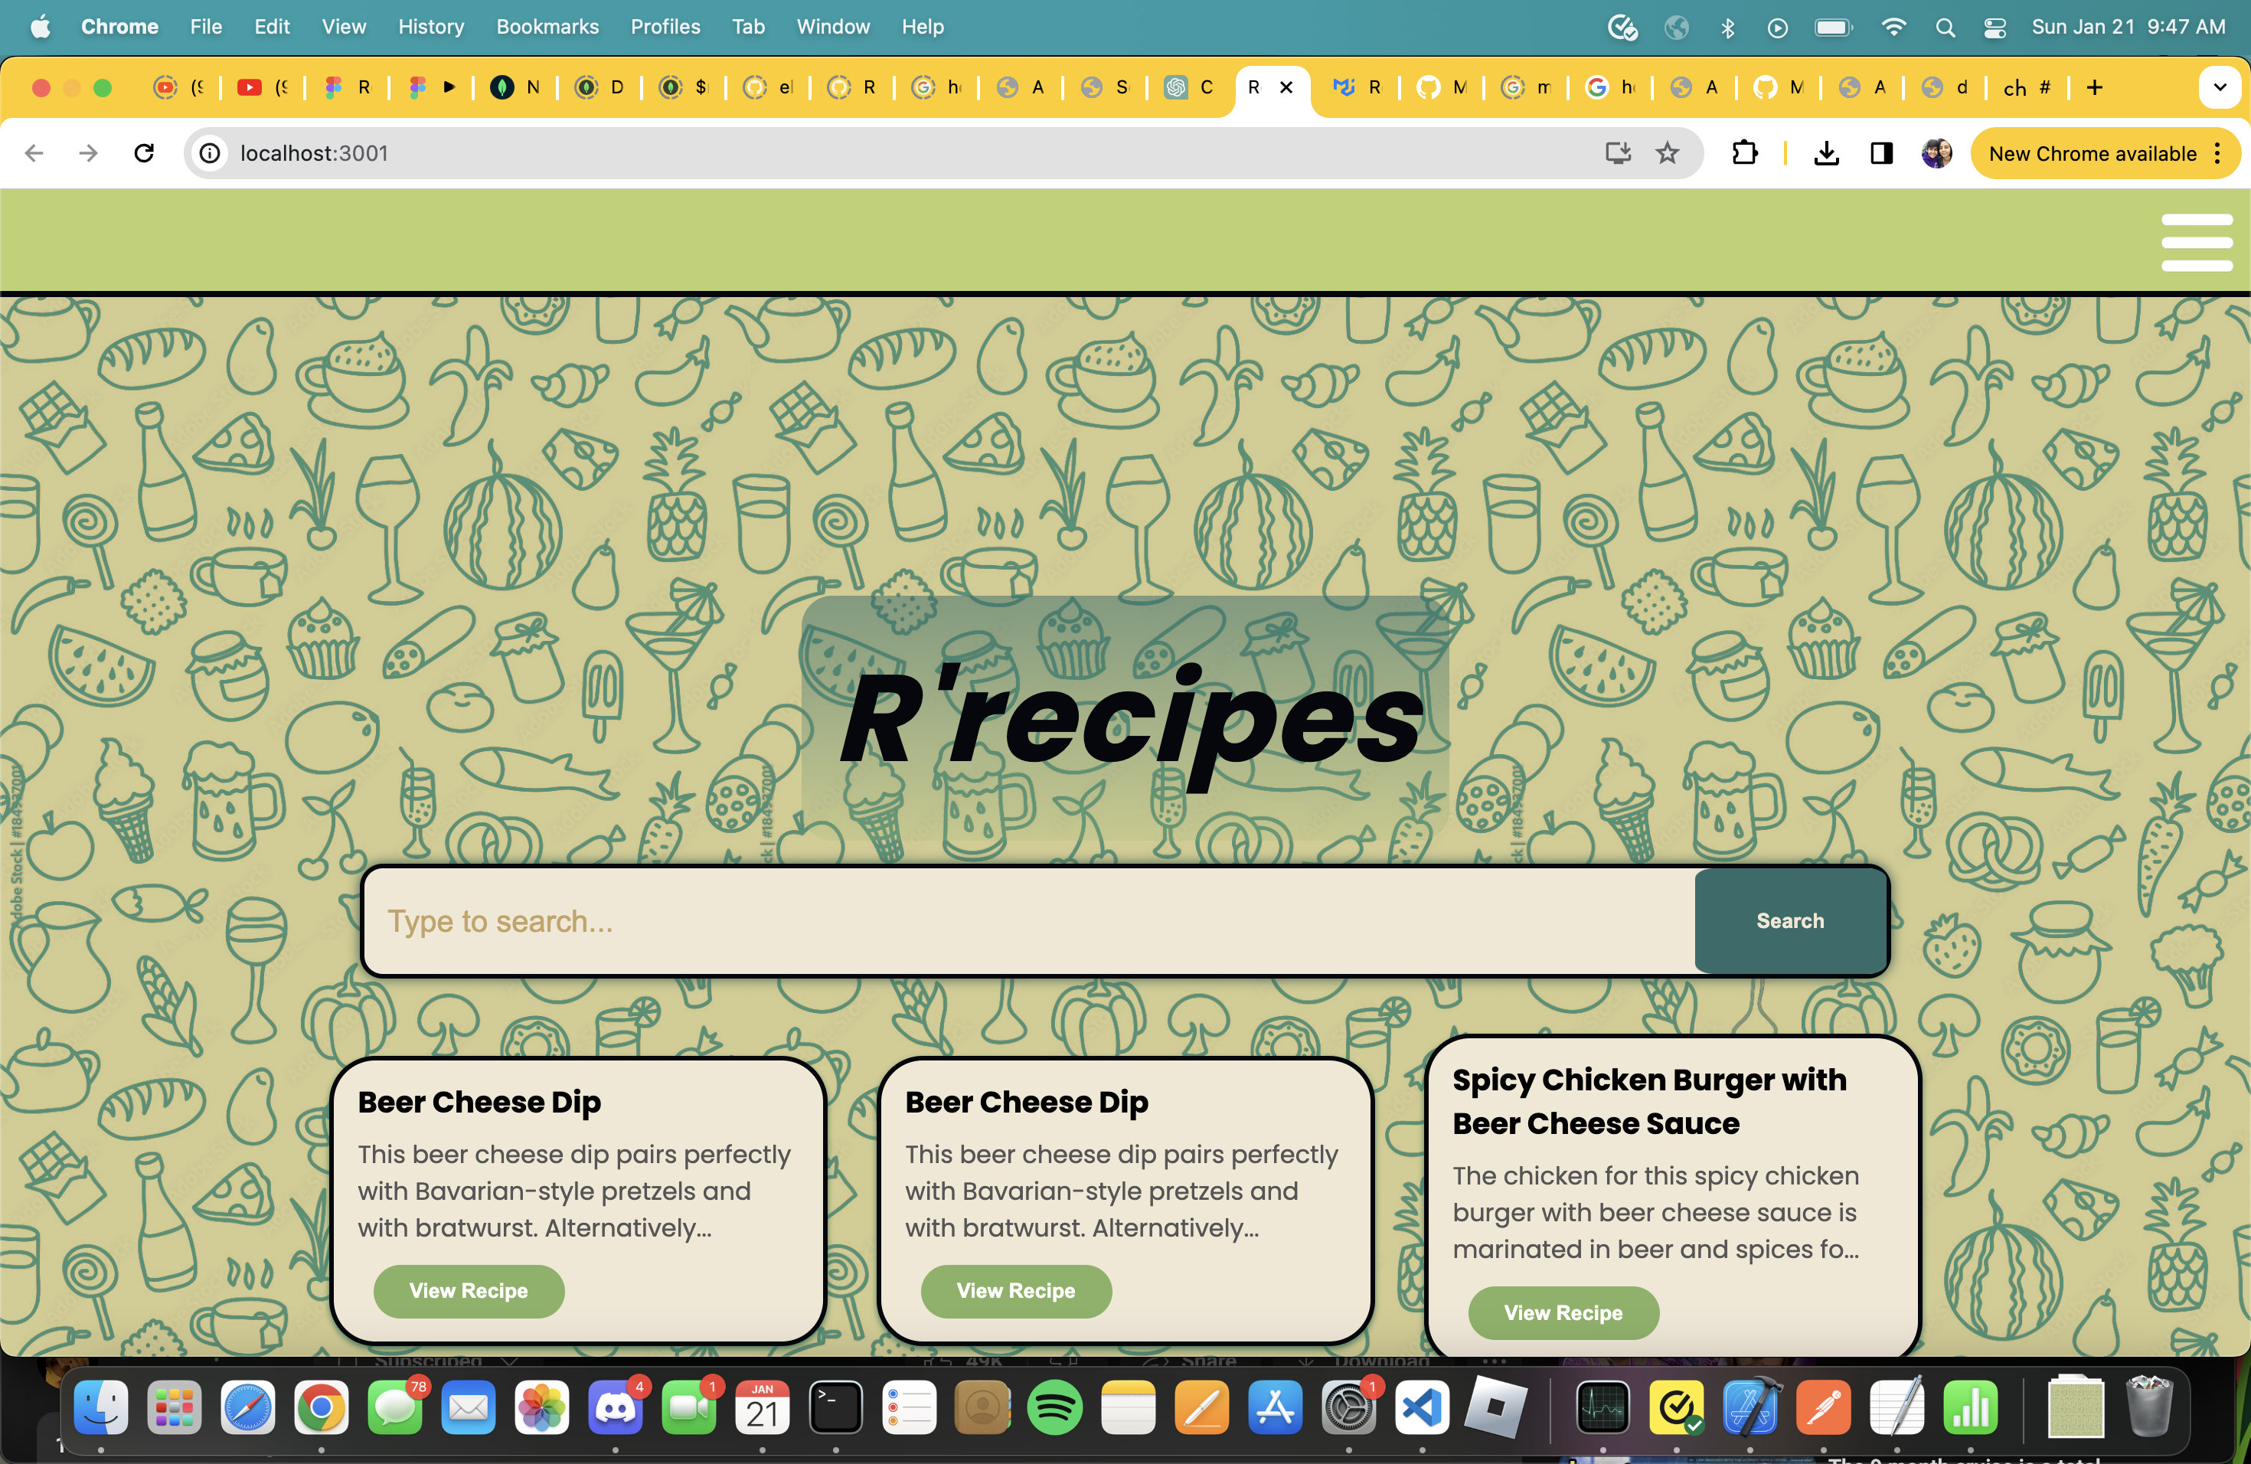Screen dimensions: 2251x1464
Task: Open a new browser tab
Action: 2094,87
